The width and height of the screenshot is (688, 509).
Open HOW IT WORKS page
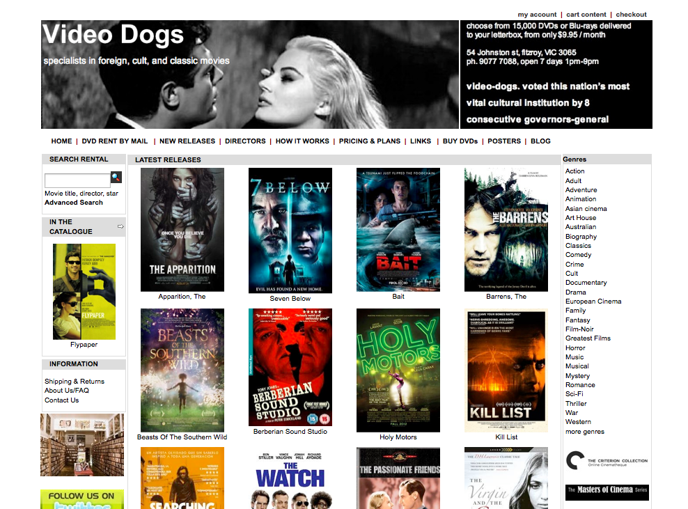pos(302,141)
